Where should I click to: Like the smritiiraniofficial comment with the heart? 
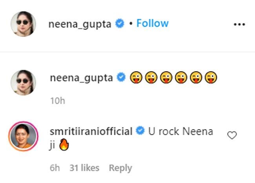232,135
